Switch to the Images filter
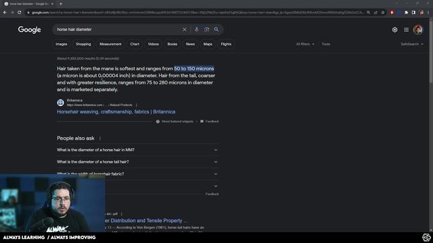This screenshot has width=433, height=243. 62,44
